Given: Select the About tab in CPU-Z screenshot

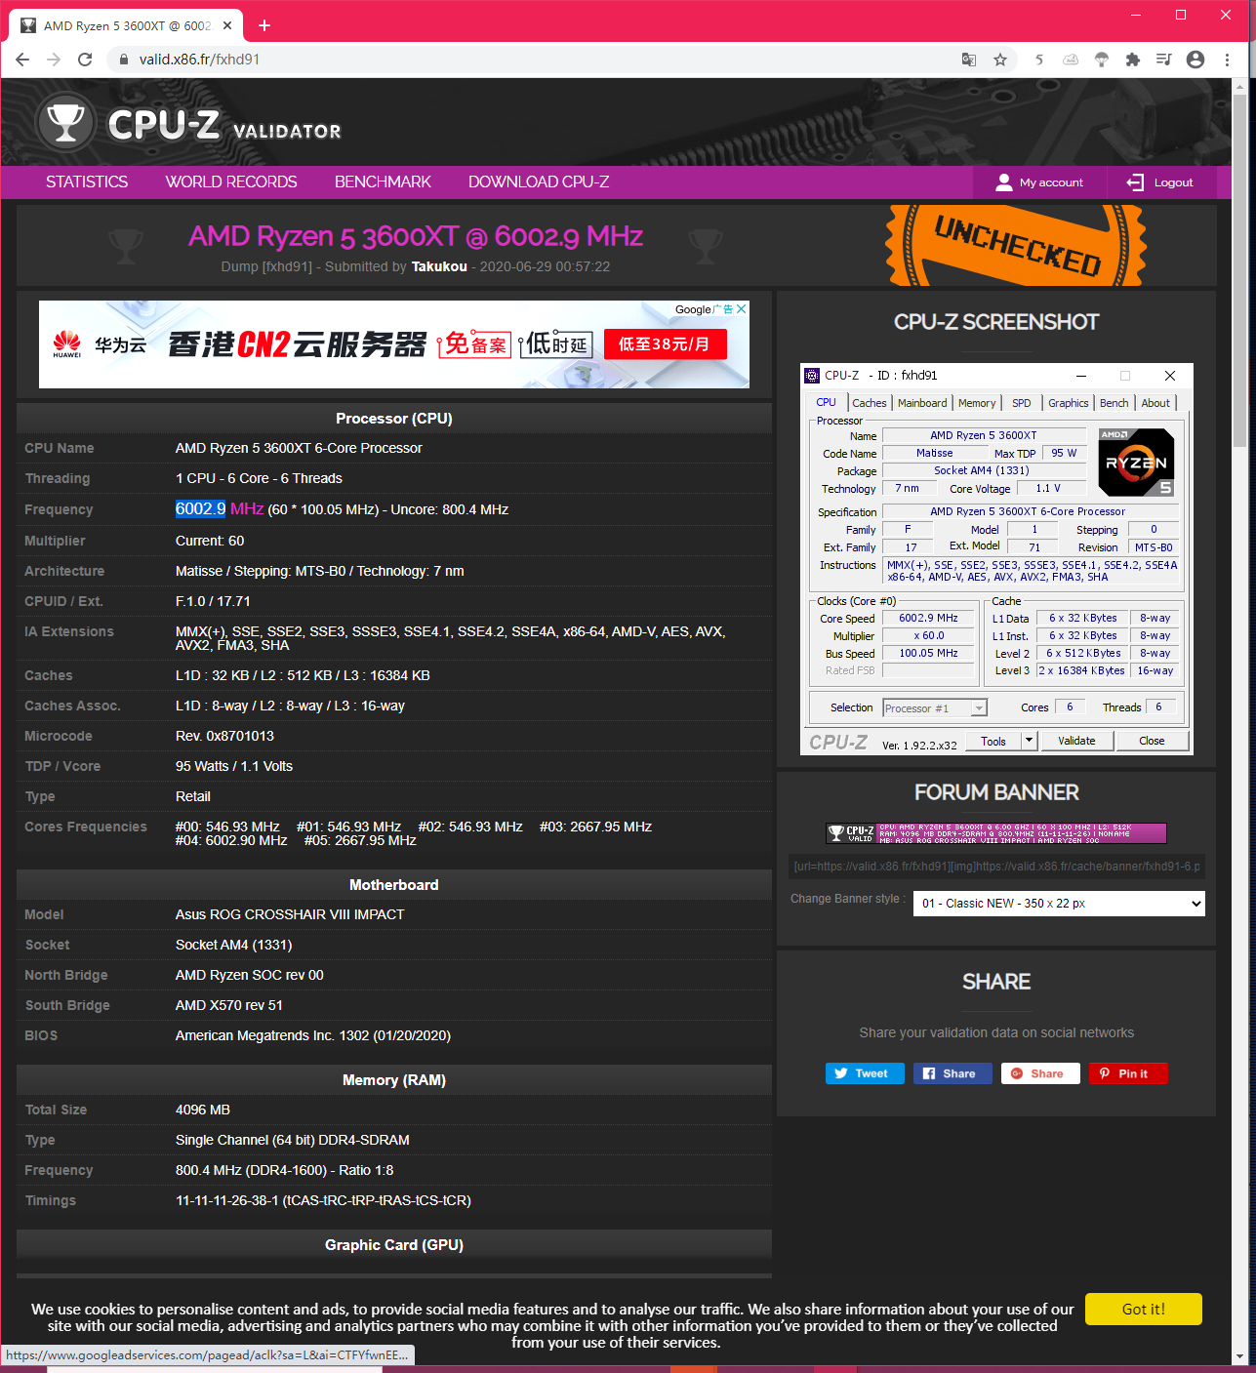Looking at the screenshot, I should pyautogui.click(x=1155, y=403).
